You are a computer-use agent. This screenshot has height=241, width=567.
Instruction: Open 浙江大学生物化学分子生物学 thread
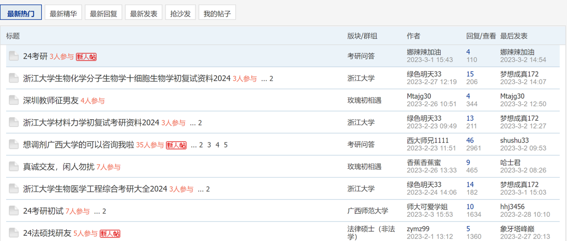coord(127,78)
